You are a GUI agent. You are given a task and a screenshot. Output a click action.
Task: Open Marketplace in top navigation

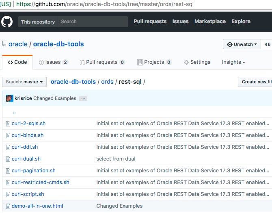click(x=210, y=22)
